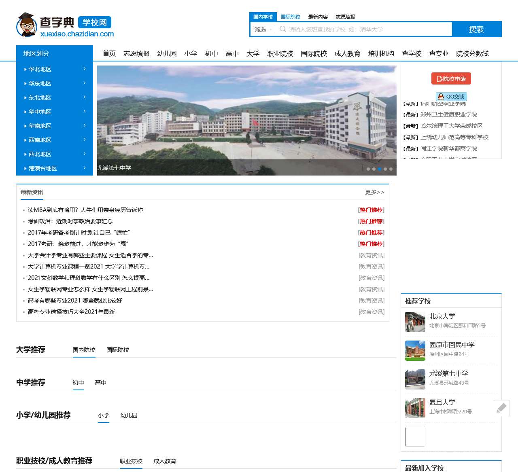Open 郑州卫生健康职业学院 latest link
Viewport: 518px width, 472px height.
449,114
